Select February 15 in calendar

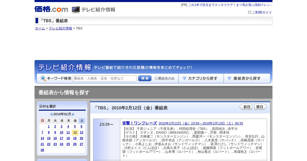tap(49, 138)
